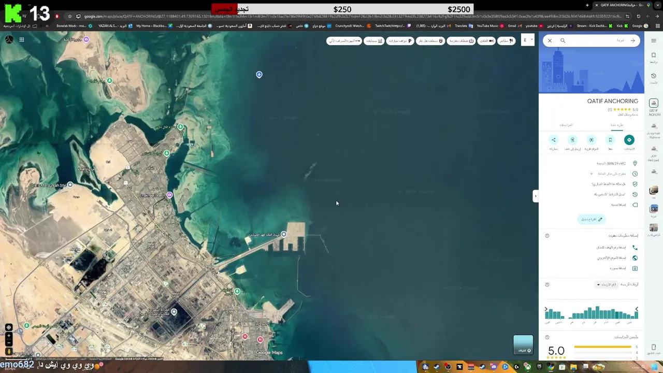Select the Restaurants category chip
The width and height of the screenshot is (663, 373).
coord(507,40)
